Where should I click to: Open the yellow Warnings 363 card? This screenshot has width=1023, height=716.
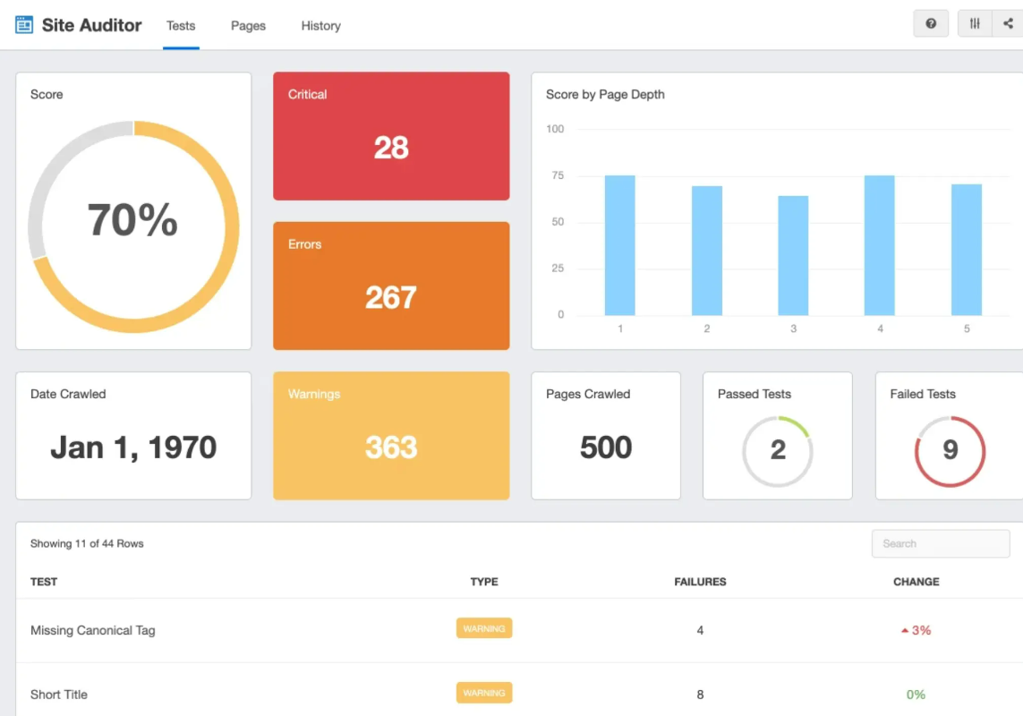click(x=391, y=436)
